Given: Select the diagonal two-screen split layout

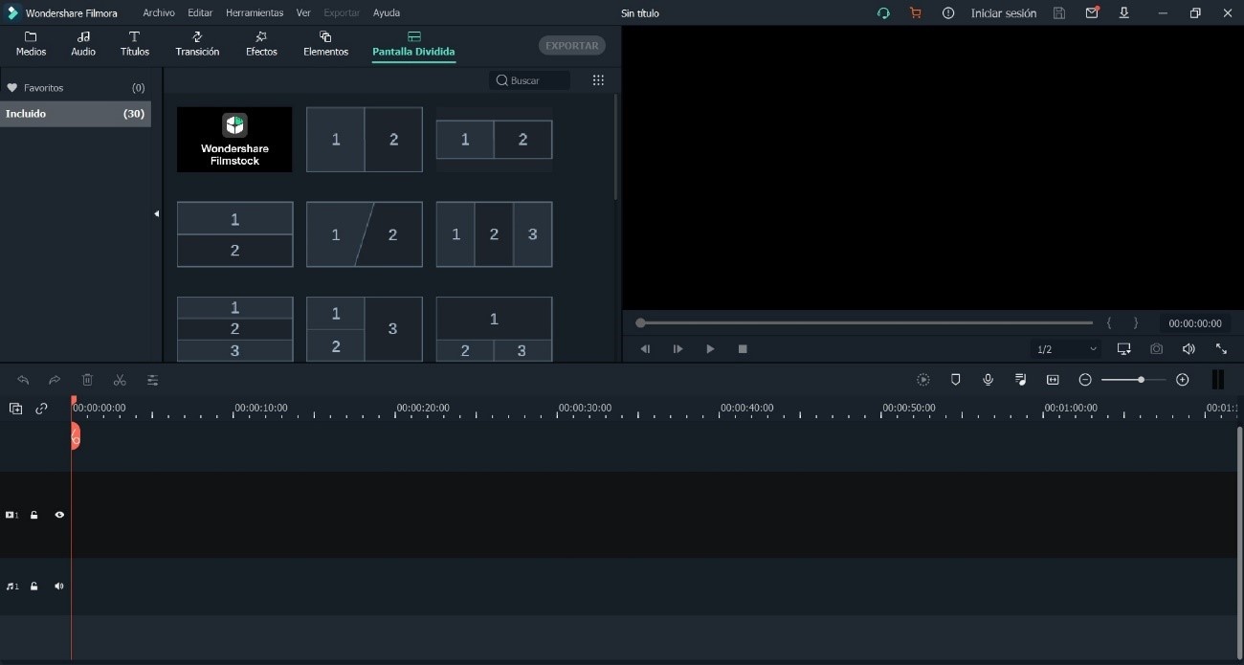Looking at the screenshot, I should tap(365, 234).
